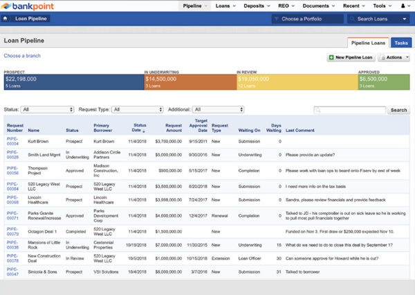This screenshot has height=295, width=415.
Task: Open the user account menu icon
Action: [x=403, y=6]
